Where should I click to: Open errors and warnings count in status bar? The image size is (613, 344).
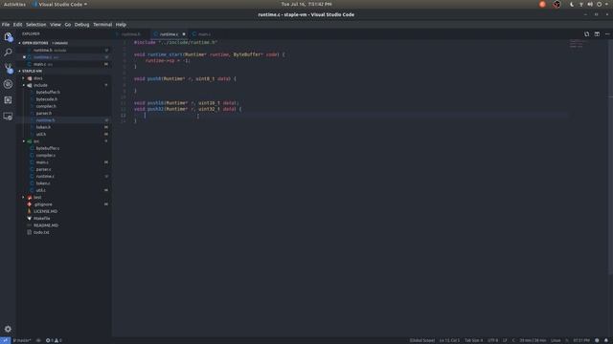[54, 340]
